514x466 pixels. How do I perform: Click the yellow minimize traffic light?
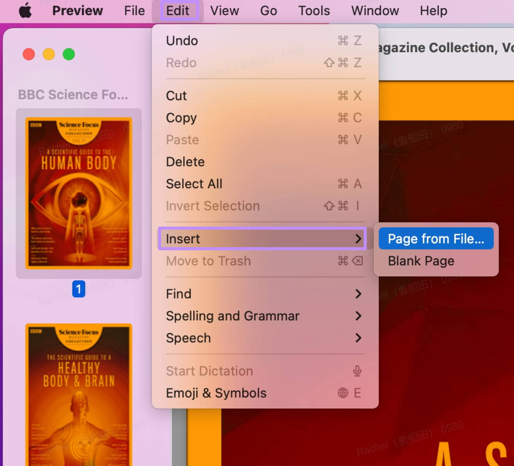49,54
